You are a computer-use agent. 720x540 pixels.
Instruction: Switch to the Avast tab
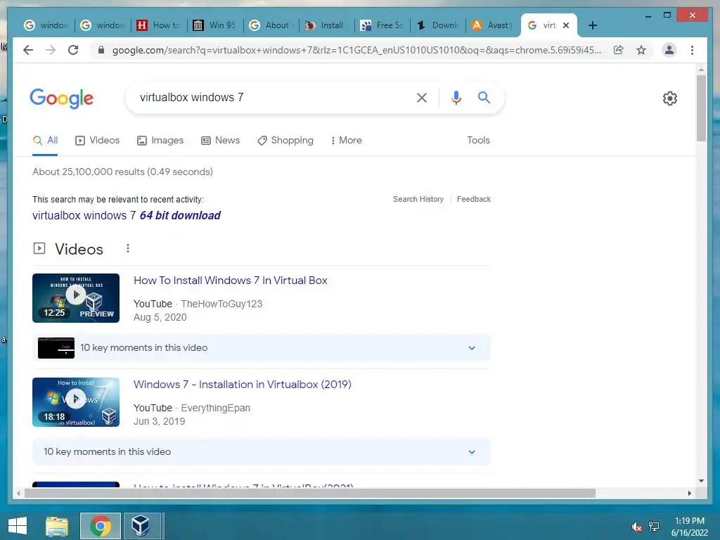492,25
